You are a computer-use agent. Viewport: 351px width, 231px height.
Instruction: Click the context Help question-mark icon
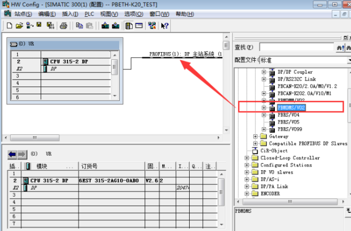pyautogui.click(x=165, y=26)
